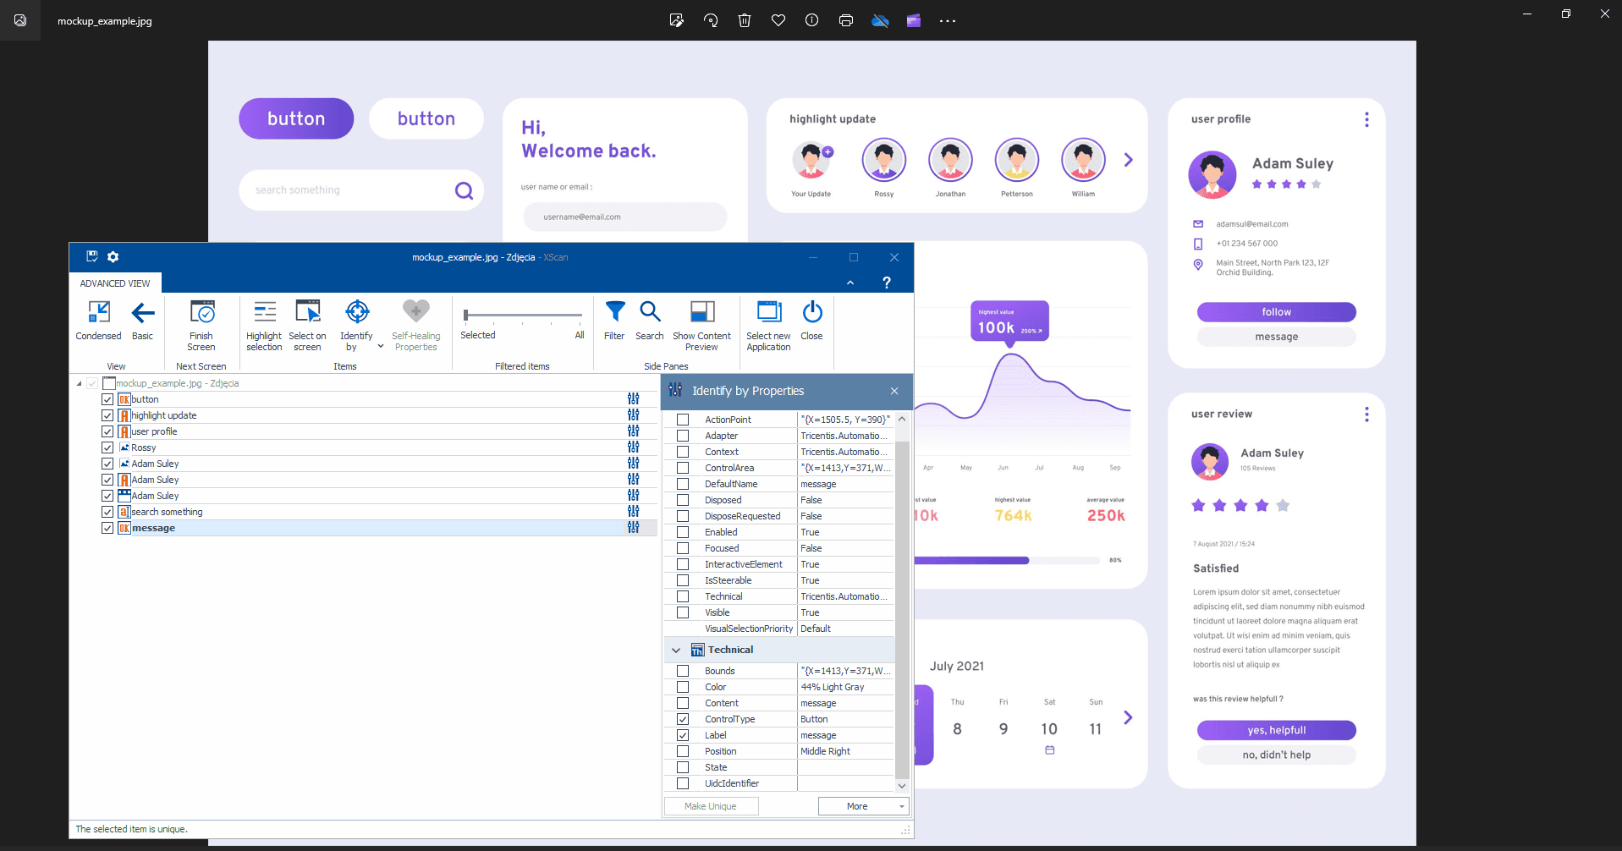Viewport: 1622px width, 851px height.
Task: Click the Condensed view icon
Action: (99, 312)
